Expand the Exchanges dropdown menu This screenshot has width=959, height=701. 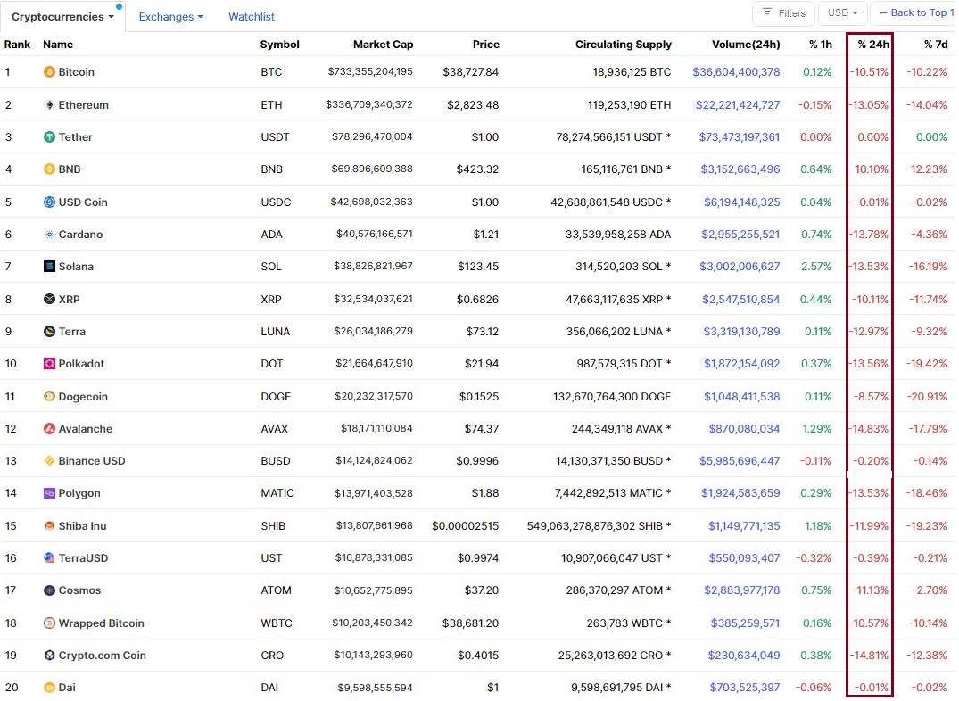[x=170, y=17]
